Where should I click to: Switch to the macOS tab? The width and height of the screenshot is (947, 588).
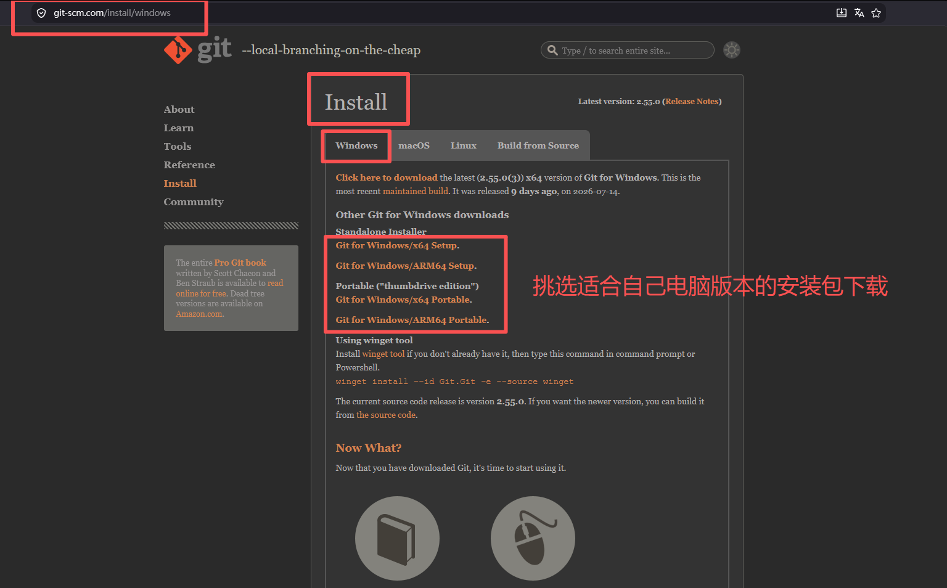[414, 145]
